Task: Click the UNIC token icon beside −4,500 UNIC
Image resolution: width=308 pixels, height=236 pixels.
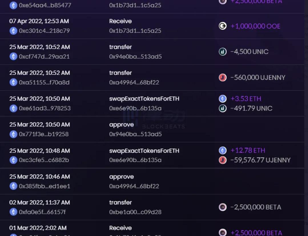Action: (x=223, y=52)
